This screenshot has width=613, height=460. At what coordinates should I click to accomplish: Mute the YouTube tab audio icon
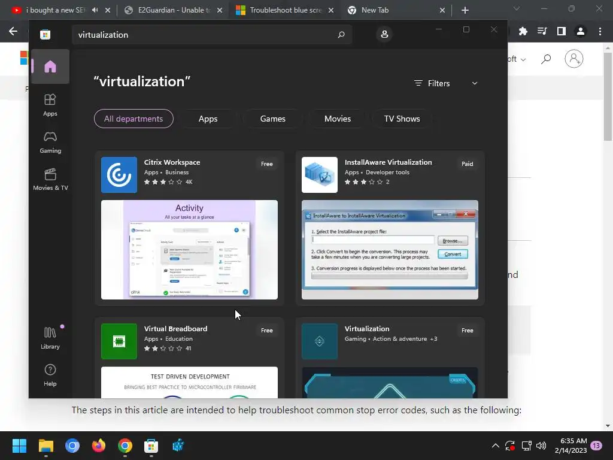pos(95,10)
